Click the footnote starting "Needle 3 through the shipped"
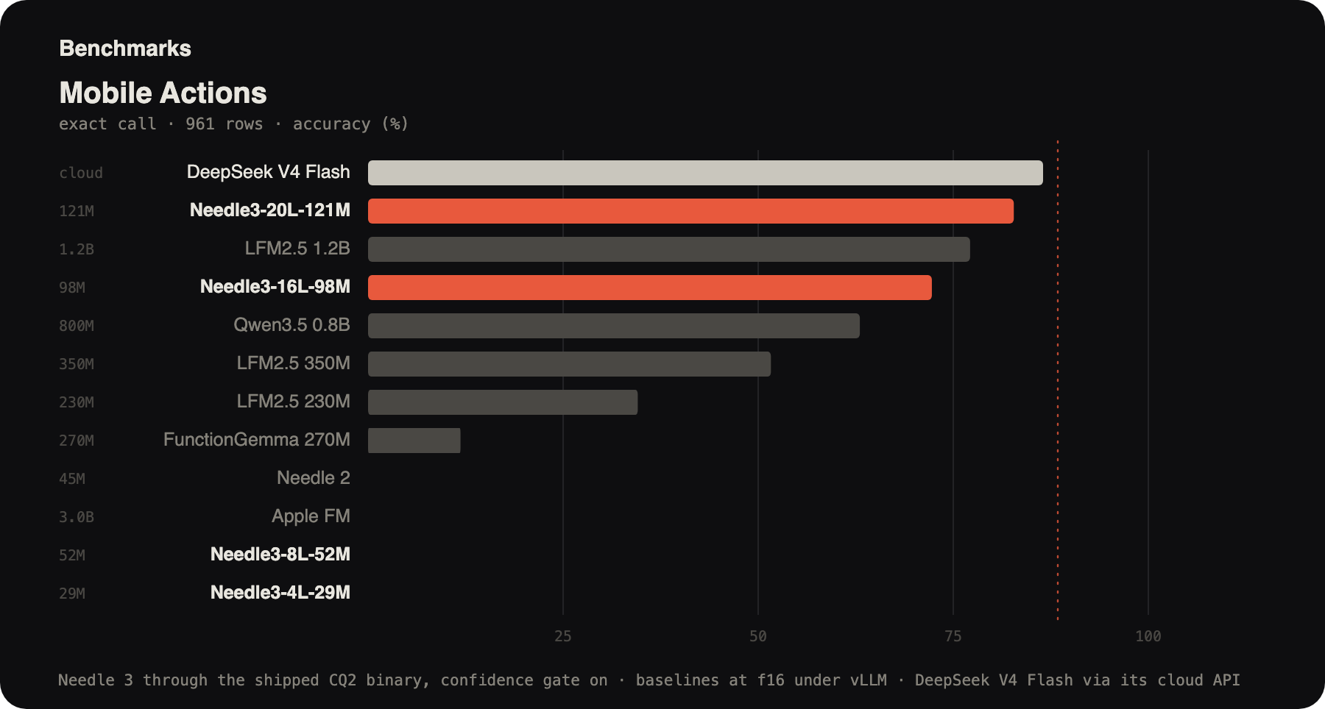Image resolution: width=1325 pixels, height=709 pixels. coord(649,680)
